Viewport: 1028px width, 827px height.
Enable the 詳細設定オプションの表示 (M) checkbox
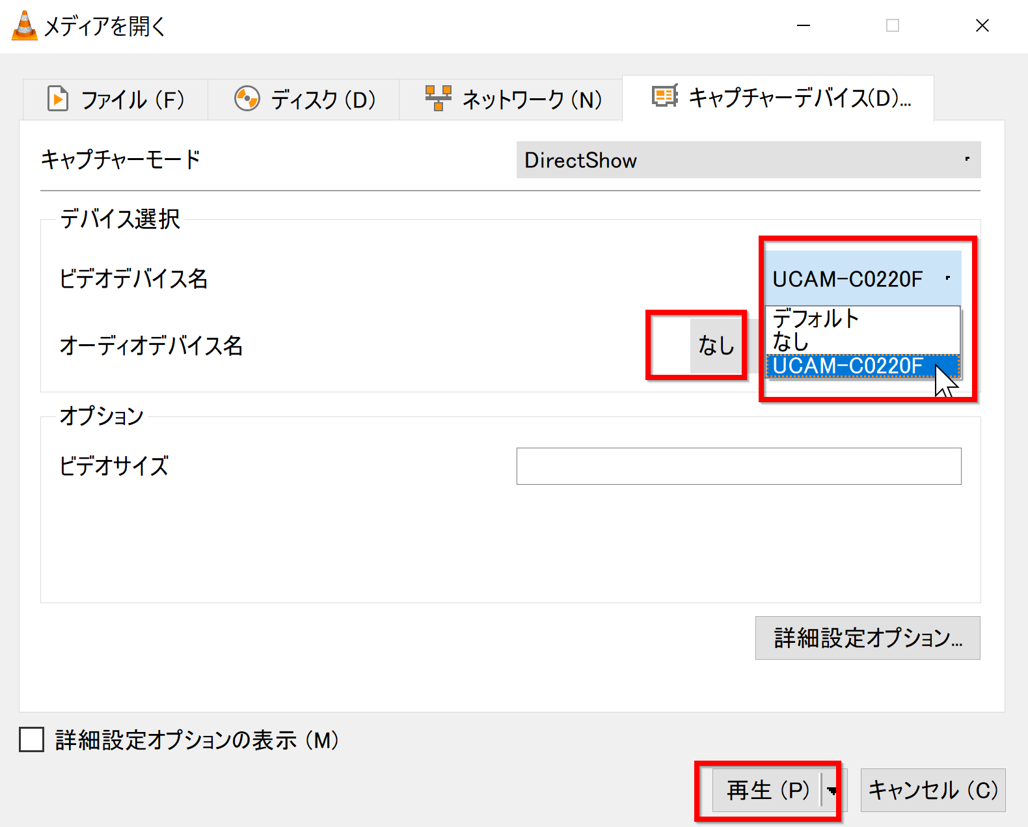pyautogui.click(x=31, y=740)
